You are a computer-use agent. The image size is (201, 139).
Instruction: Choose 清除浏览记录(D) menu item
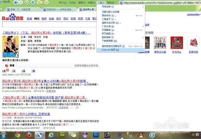pyautogui.click(x=121, y=23)
